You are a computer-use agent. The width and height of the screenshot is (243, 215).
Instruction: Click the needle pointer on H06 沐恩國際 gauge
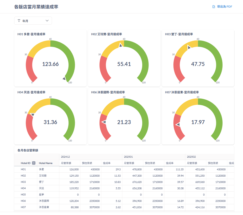(104, 122)
